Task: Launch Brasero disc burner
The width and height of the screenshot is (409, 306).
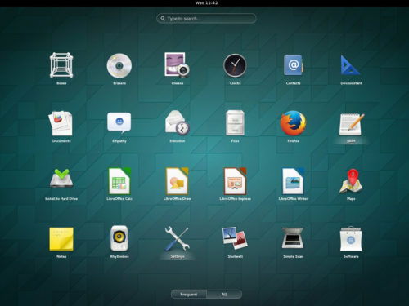Action: 119,65
